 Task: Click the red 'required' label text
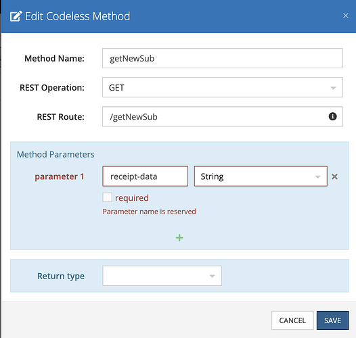point(132,198)
